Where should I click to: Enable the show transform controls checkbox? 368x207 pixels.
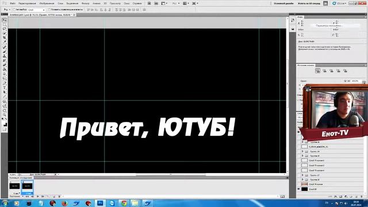pos(49,10)
